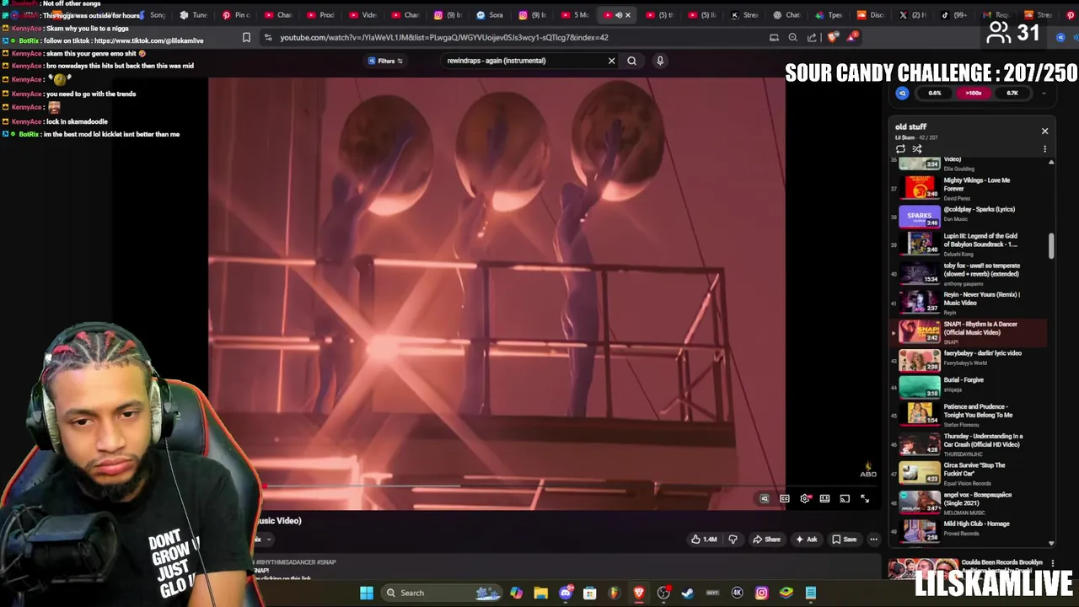Cast video using the cast icon
Image resolution: width=1079 pixels, height=607 pixels.
point(845,499)
